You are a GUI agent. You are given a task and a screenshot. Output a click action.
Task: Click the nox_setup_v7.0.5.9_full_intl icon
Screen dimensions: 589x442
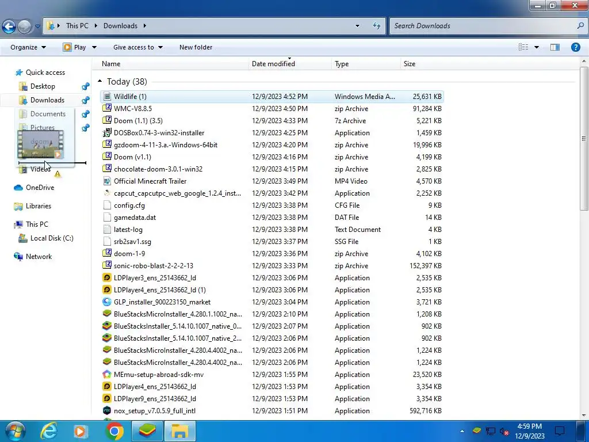click(107, 410)
